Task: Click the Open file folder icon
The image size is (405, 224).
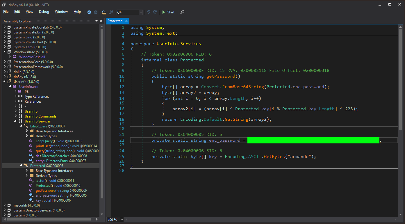Action: [x=104, y=12]
